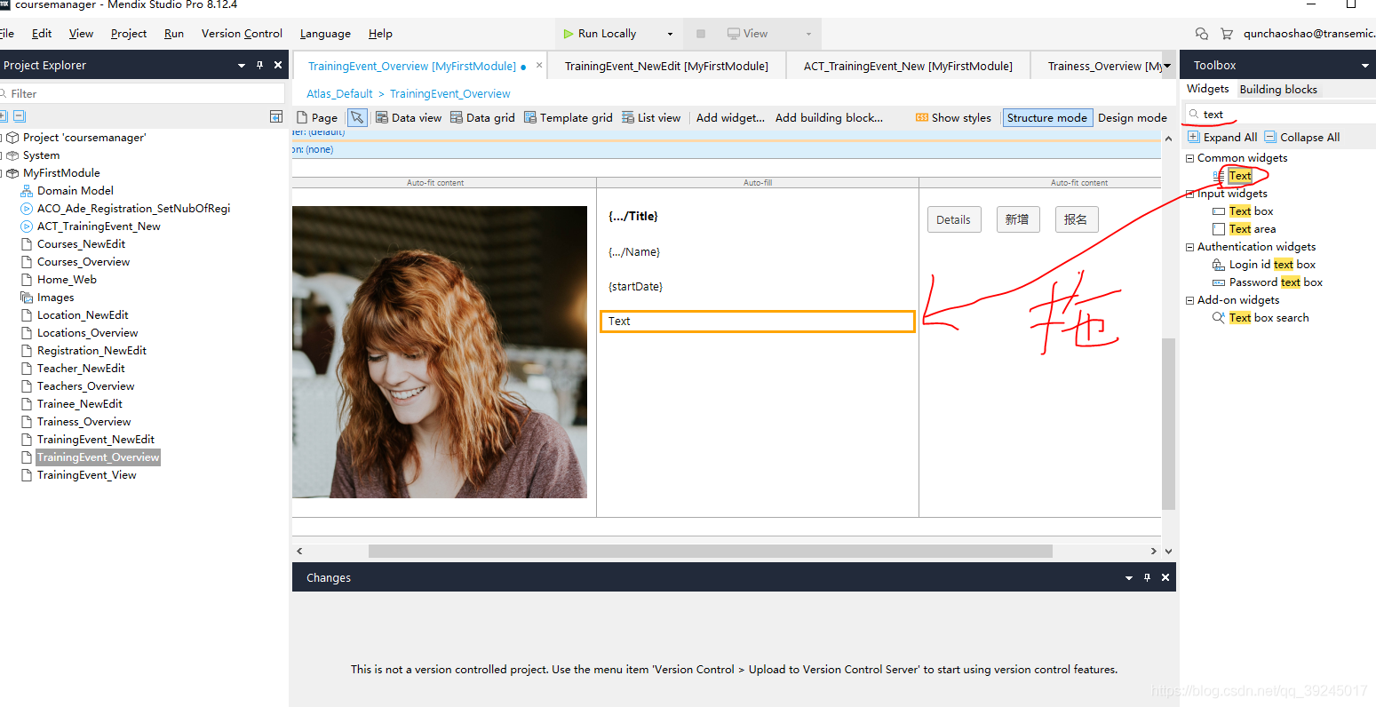Switch to TrainingEvent_NewEdit tab

pyautogui.click(x=666, y=66)
